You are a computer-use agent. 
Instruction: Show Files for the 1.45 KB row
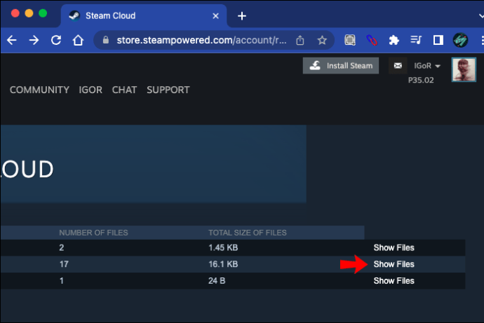coord(394,247)
